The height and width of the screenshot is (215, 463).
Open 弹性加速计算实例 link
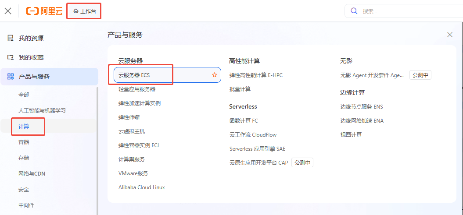(140, 103)
